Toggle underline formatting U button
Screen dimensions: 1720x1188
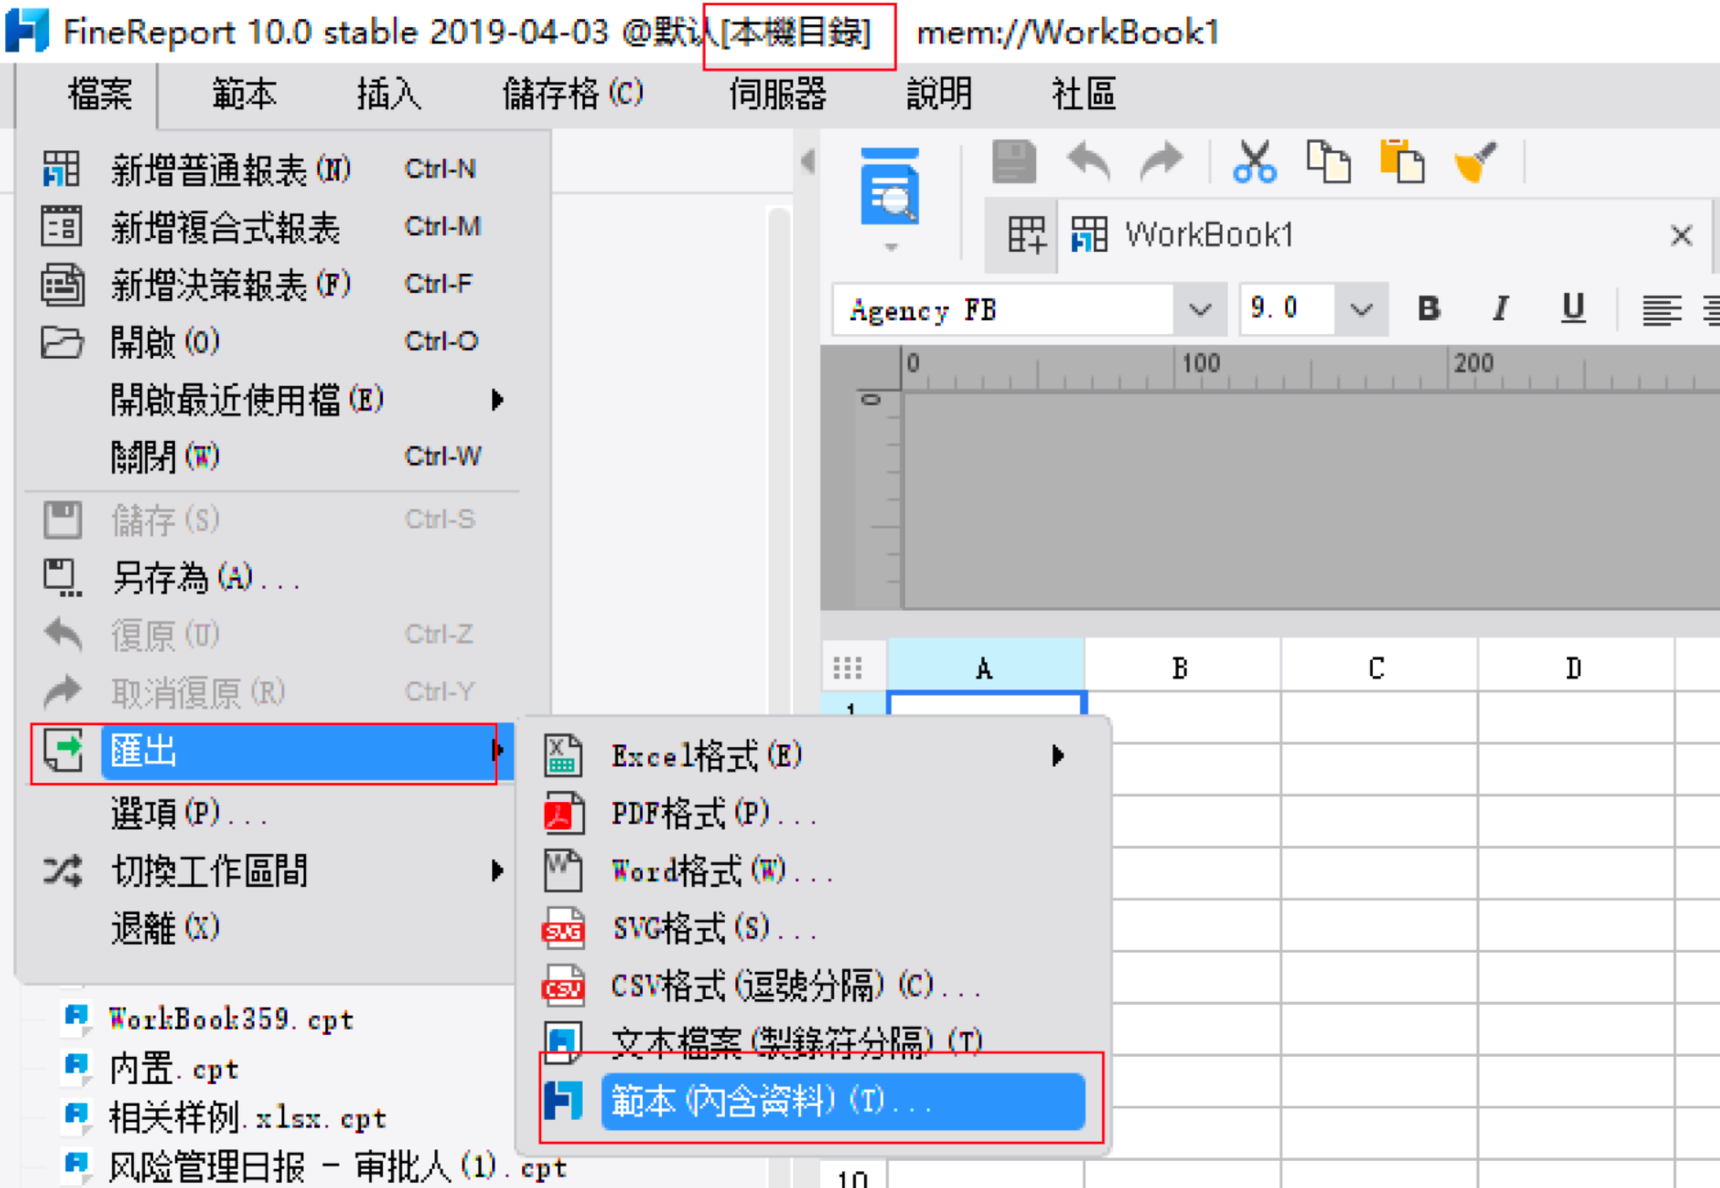point(1573,308)
